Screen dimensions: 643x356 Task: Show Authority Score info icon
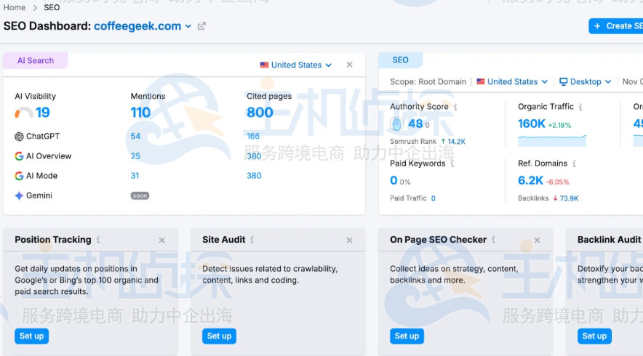click(x=455, y=107)
